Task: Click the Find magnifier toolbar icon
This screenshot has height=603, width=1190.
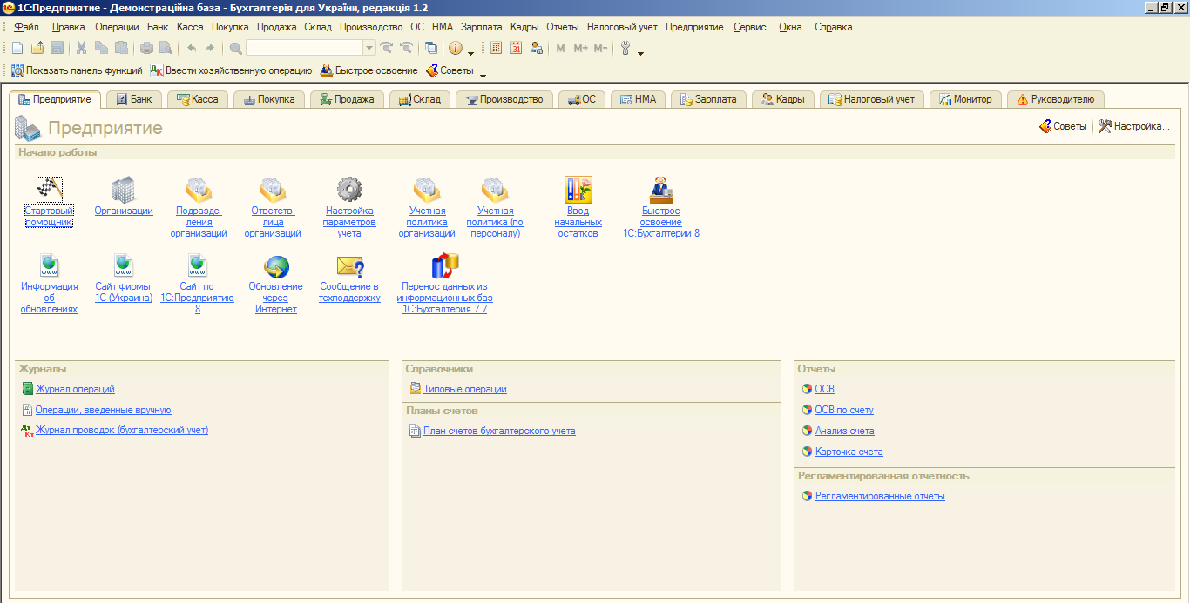Action: pyautogui.click(x=235, y=48)
